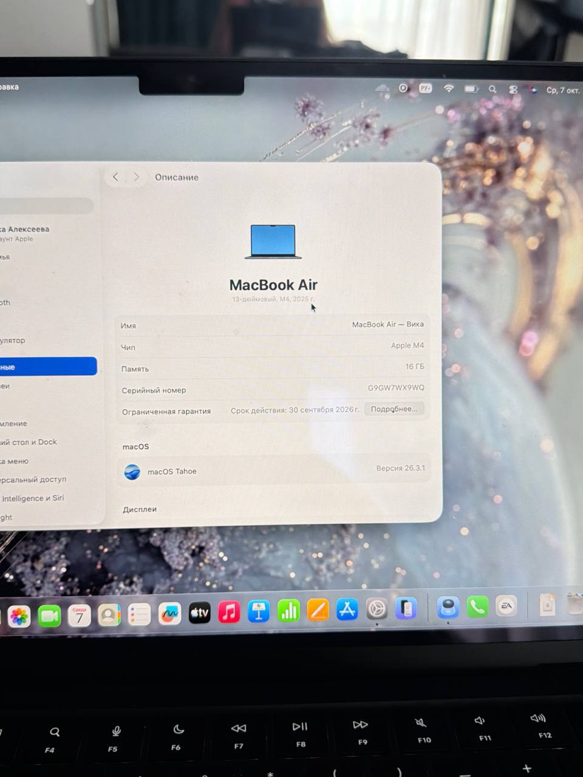Open the Алексеева Apple account in sidebar
This screenshot has width=583, height=777.
[x=24, y=233]
